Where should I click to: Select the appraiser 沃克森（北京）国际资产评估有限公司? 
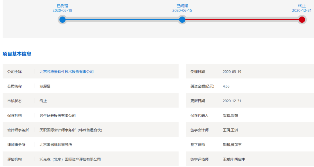70,159
